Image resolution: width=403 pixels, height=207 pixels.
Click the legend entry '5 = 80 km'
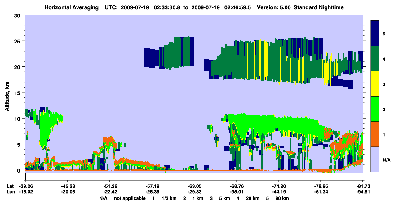pos(278,198)
